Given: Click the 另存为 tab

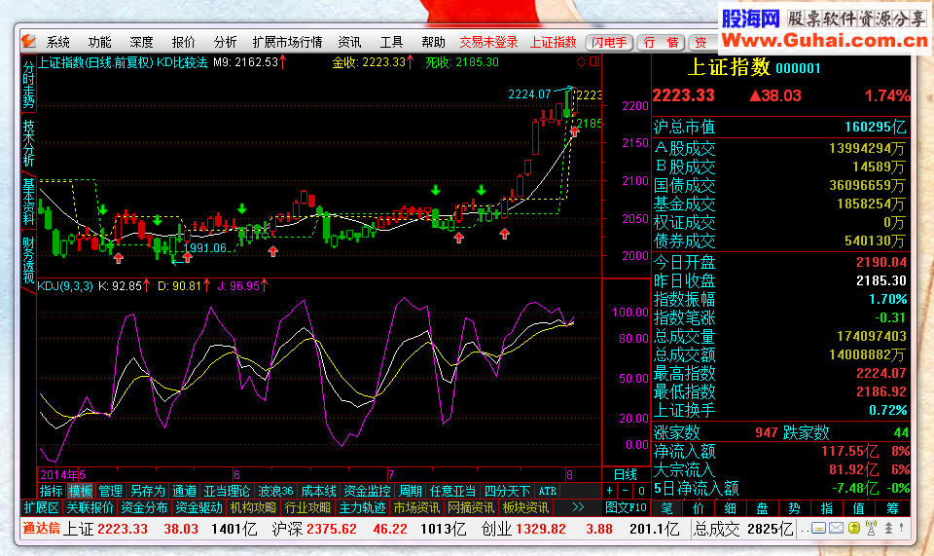Looking at the screenshot, I should point(147,491).
